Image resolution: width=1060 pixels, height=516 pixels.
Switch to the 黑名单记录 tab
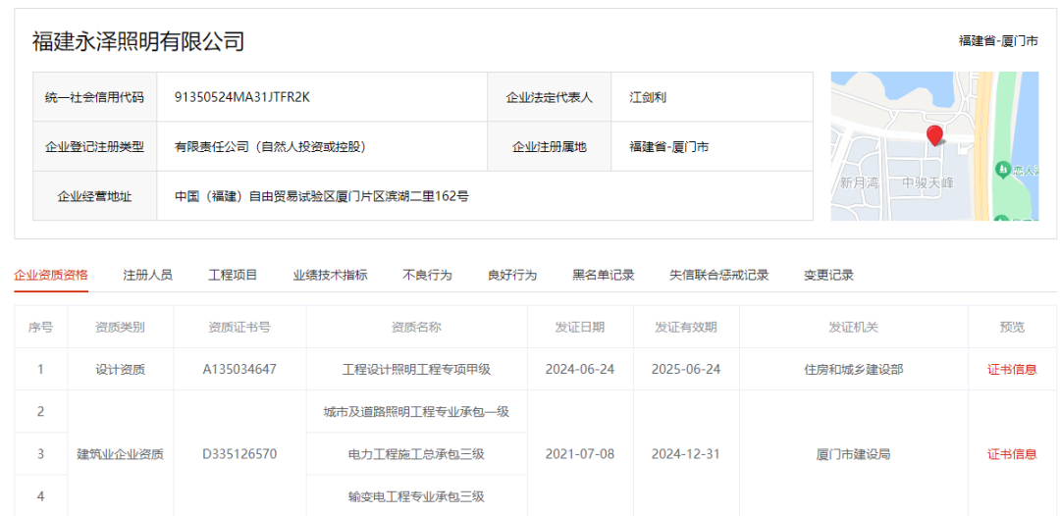tap(603, 275)
